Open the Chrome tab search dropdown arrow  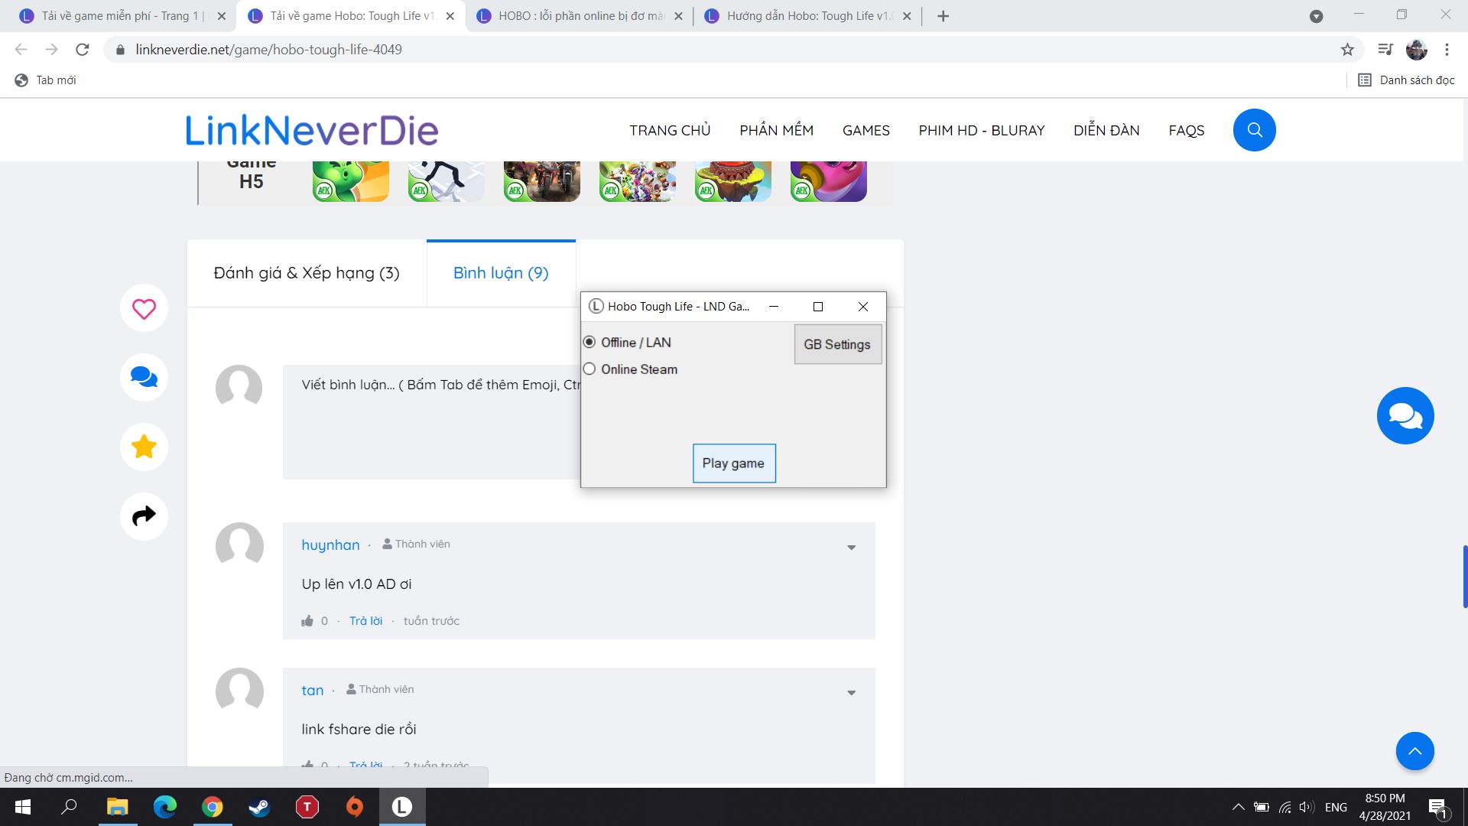(x=1316, y=16)
